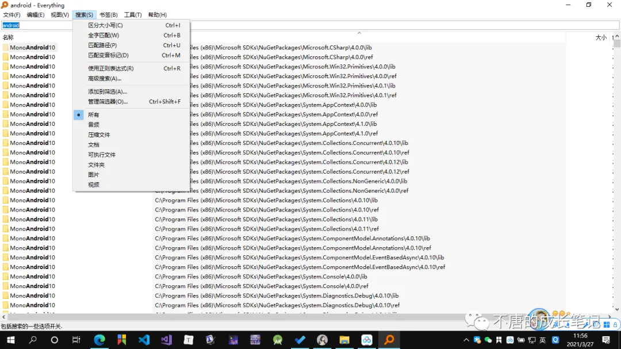The image size is (621, 349).
Task: Open the 帮助(H) help menu
Action: pyautogui.click(x=157, y=14)
